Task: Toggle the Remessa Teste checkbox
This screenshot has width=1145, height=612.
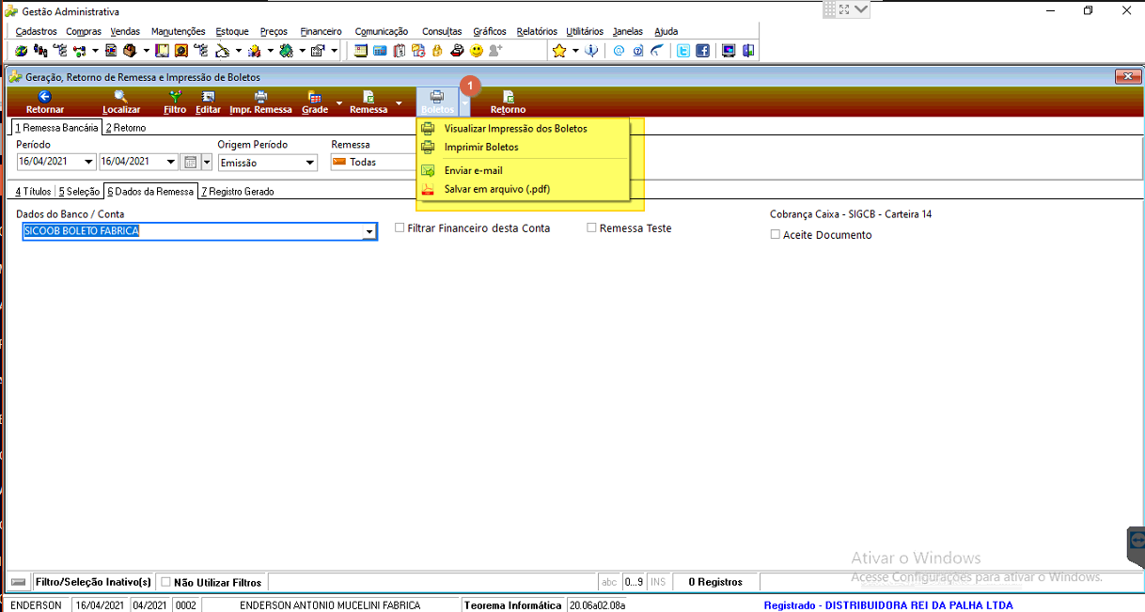Action: [x=591, y=228]
